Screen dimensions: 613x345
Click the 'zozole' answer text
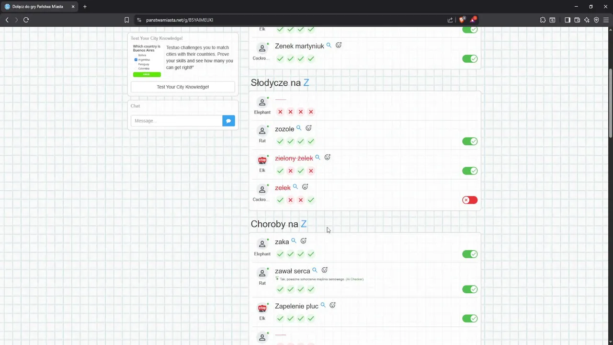coord(284,129)
